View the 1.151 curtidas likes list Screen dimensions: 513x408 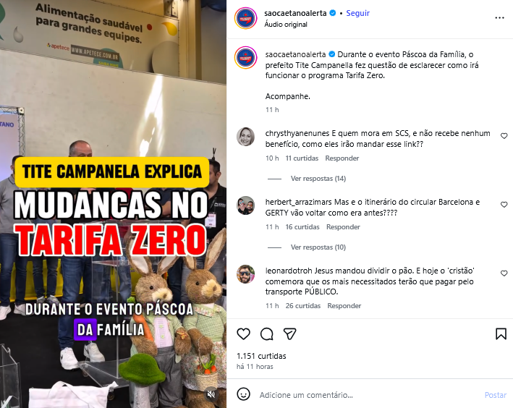(261, 356)
